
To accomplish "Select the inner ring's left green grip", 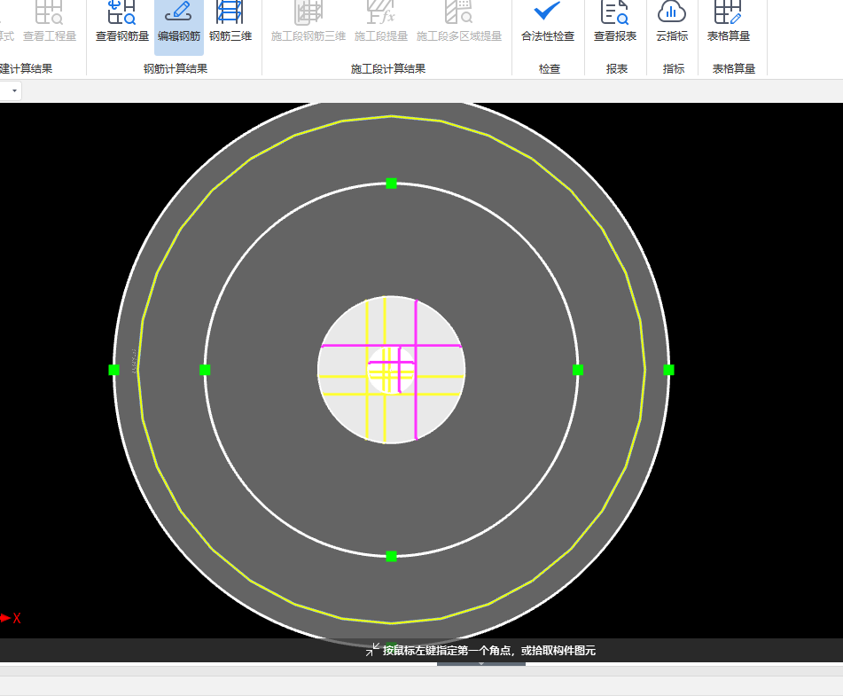I will click(205, 370).
